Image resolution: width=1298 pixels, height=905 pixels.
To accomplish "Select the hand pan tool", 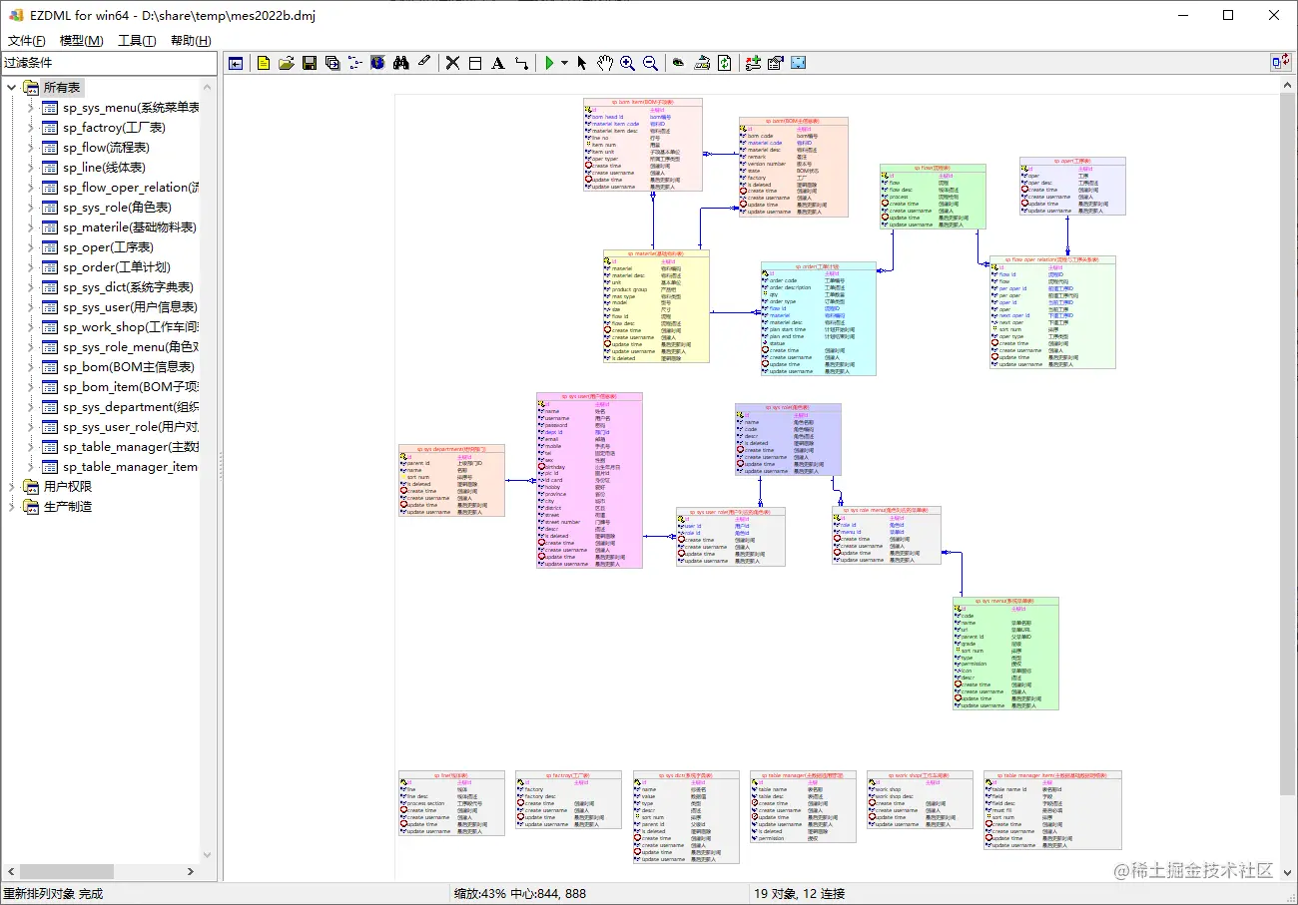I will point(605,63).
